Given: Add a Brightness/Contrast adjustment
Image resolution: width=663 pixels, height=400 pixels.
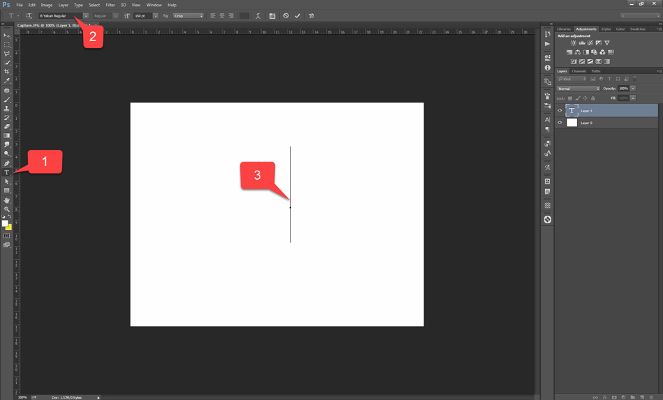Looking at the screenshot, I should click(x=573, y=43).
